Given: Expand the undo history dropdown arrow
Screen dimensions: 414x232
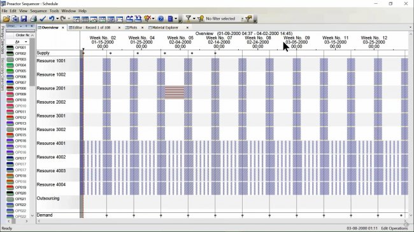Looking at the screenshot, I should [57, 18].
